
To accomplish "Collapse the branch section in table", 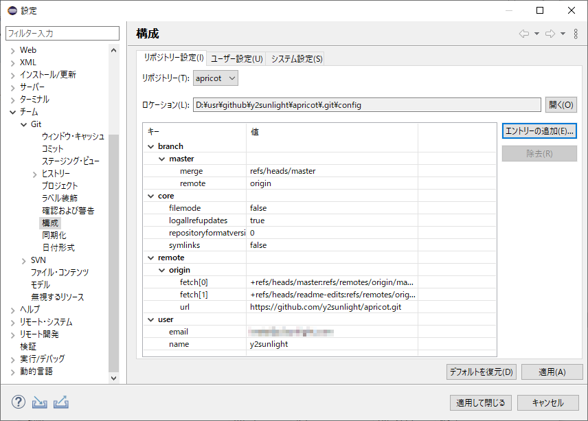I will (150, 146).
